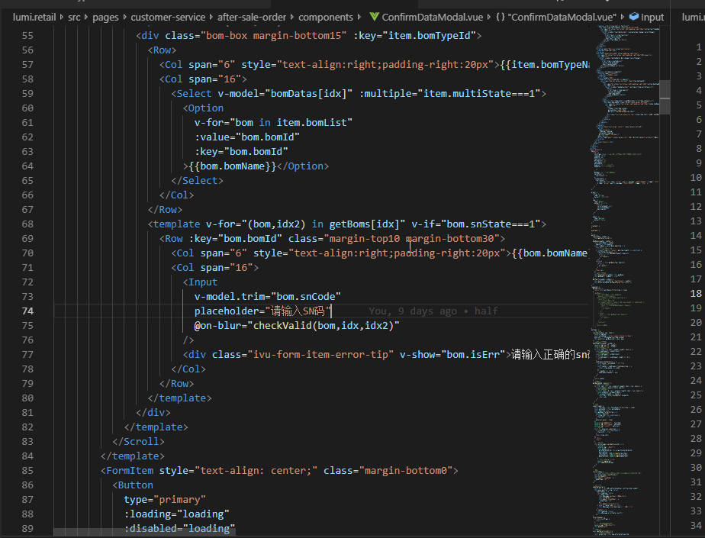Click the item.multiState===1 expression

(x=479, y=94)
